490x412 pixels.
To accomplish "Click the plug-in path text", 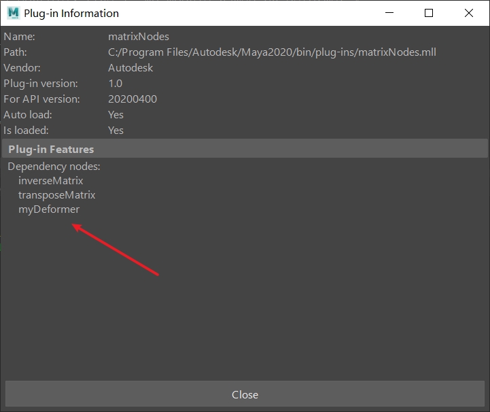I will pos(272,52).
